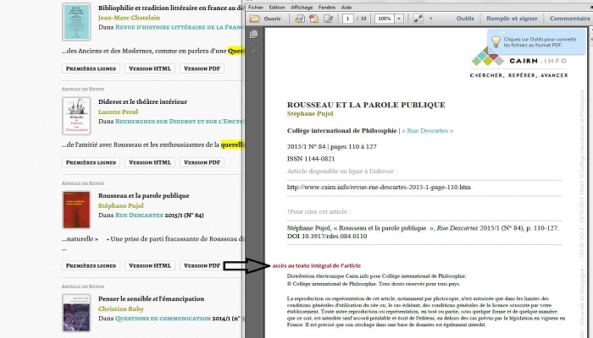Open the attachments paperclip panel icon
Screen dimensions: 593x338
click(252, 51)
